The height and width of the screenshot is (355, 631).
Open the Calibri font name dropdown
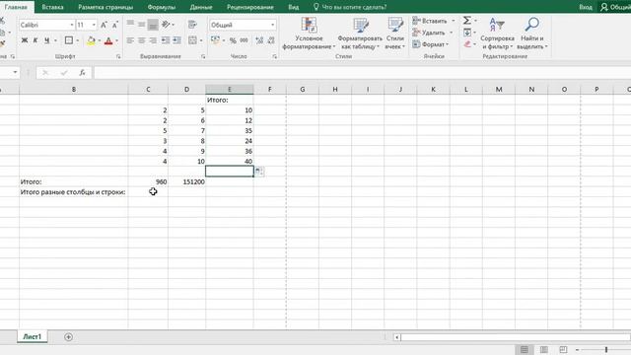pyautogui.click(x=72, y=25)
